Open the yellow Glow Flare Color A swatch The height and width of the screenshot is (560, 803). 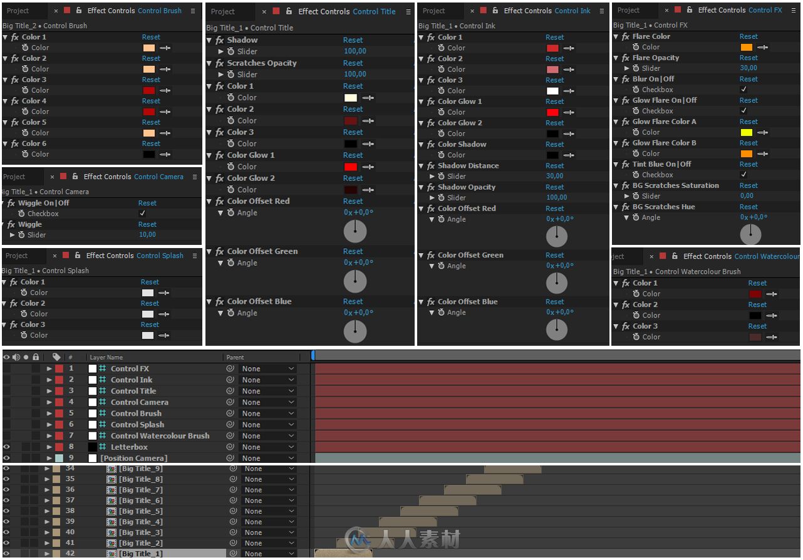746,133
